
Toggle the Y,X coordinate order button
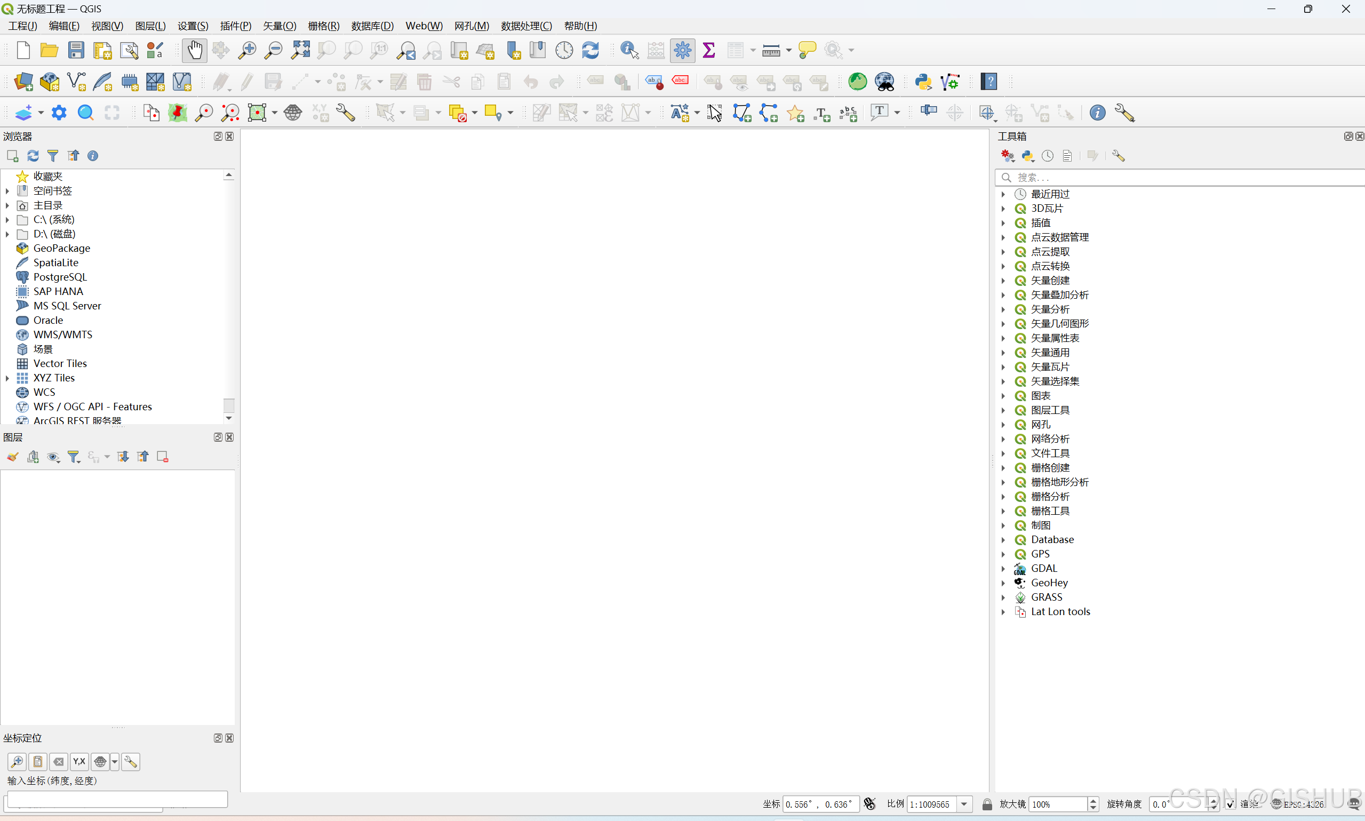pos(79,762)
